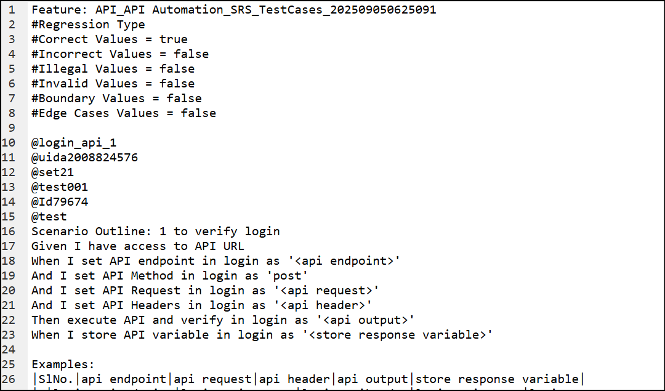665x391 pixels.
Task: Click the 'Scenario Outline: 1 to verify login' line
Action: pyautogui.click(x=156, y=232)
